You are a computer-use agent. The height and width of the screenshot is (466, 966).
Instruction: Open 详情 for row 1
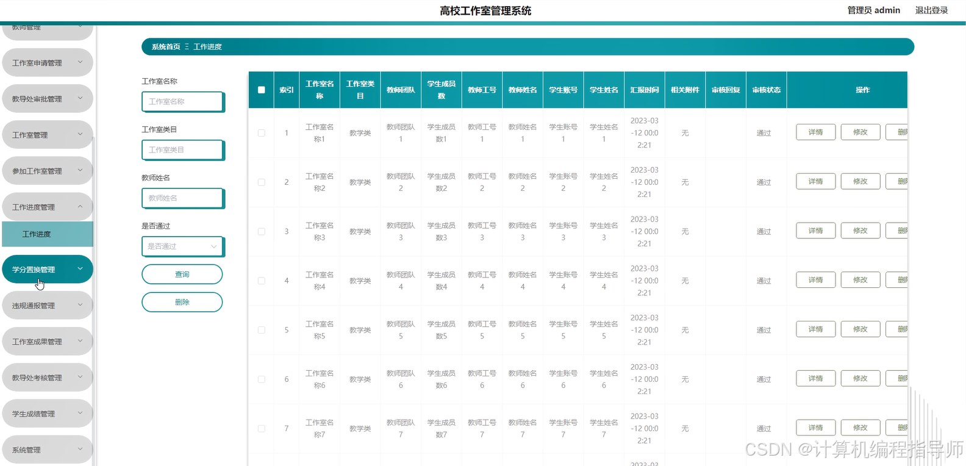(815, 132)
